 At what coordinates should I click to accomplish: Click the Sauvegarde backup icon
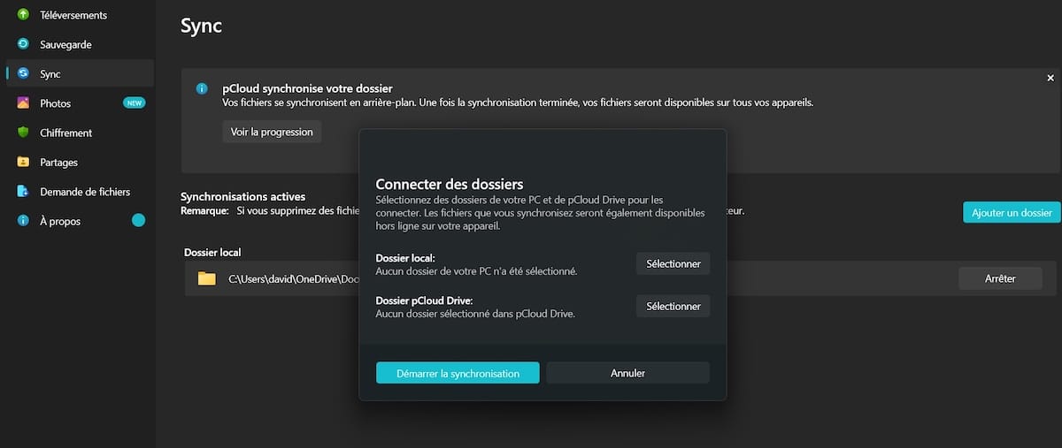23,44
